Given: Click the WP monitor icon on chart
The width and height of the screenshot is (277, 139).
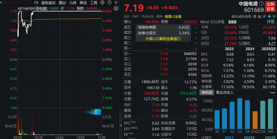Looking at the screenshot, I should pyautogui.click(x=116, y=8).
